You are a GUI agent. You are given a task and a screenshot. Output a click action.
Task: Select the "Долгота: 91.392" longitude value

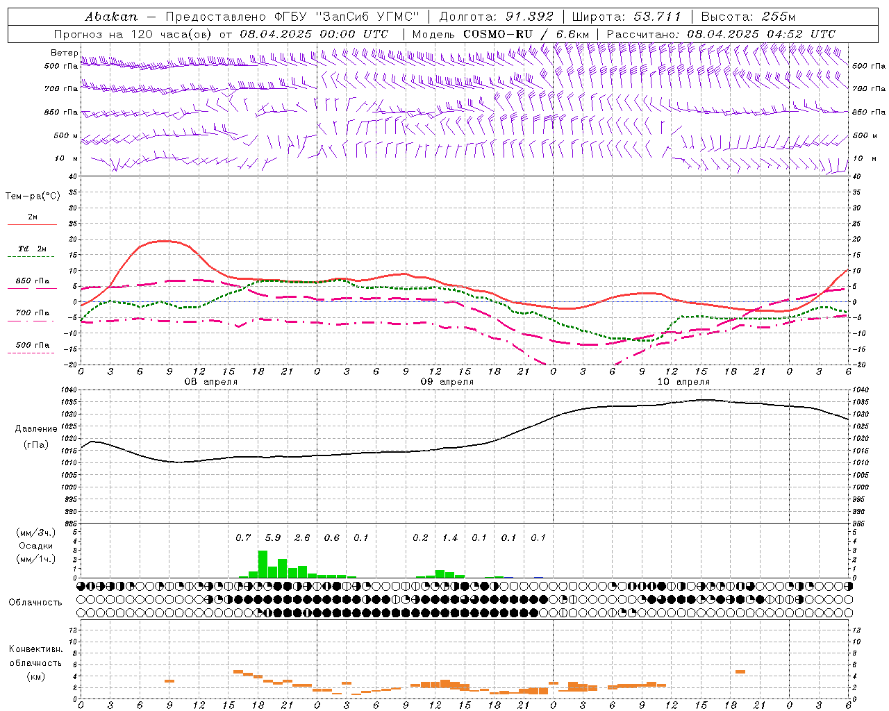[497, 17]
